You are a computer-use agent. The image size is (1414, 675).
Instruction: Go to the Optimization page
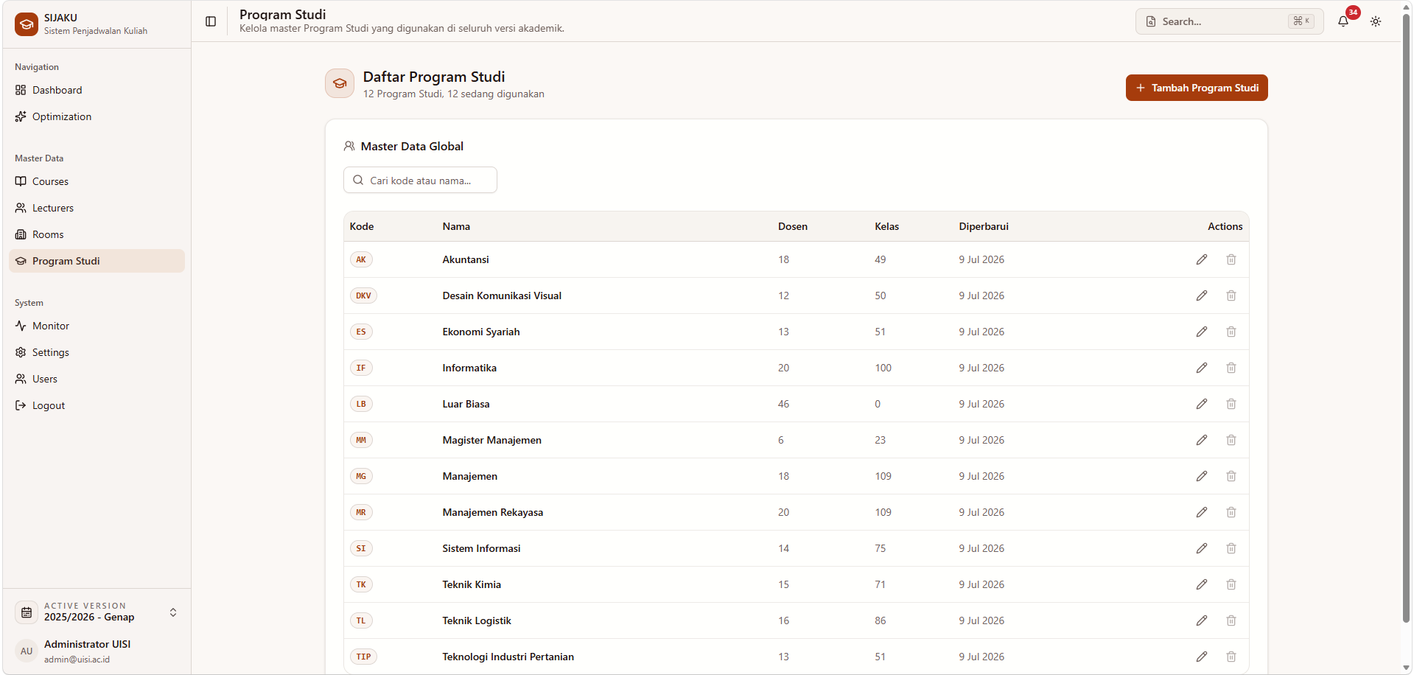click(x=97, y=116)
